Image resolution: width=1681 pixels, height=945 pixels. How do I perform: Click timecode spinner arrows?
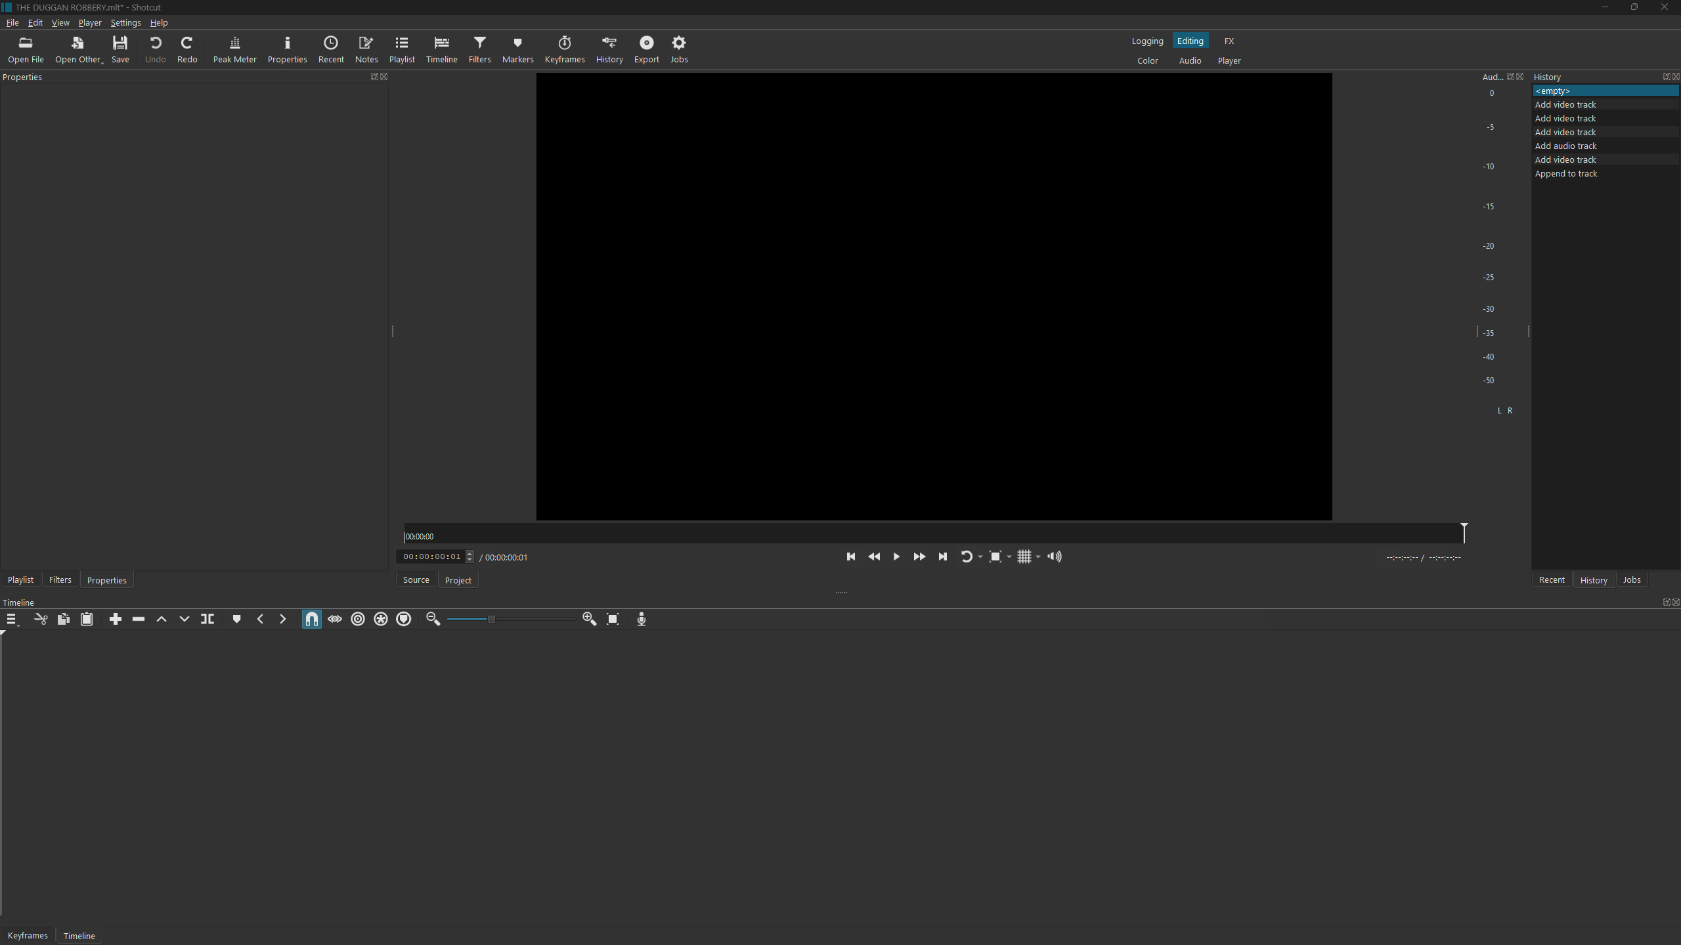point(469,556)
